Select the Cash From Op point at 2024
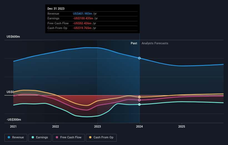The image size is (228, 145). click(139, 97)
